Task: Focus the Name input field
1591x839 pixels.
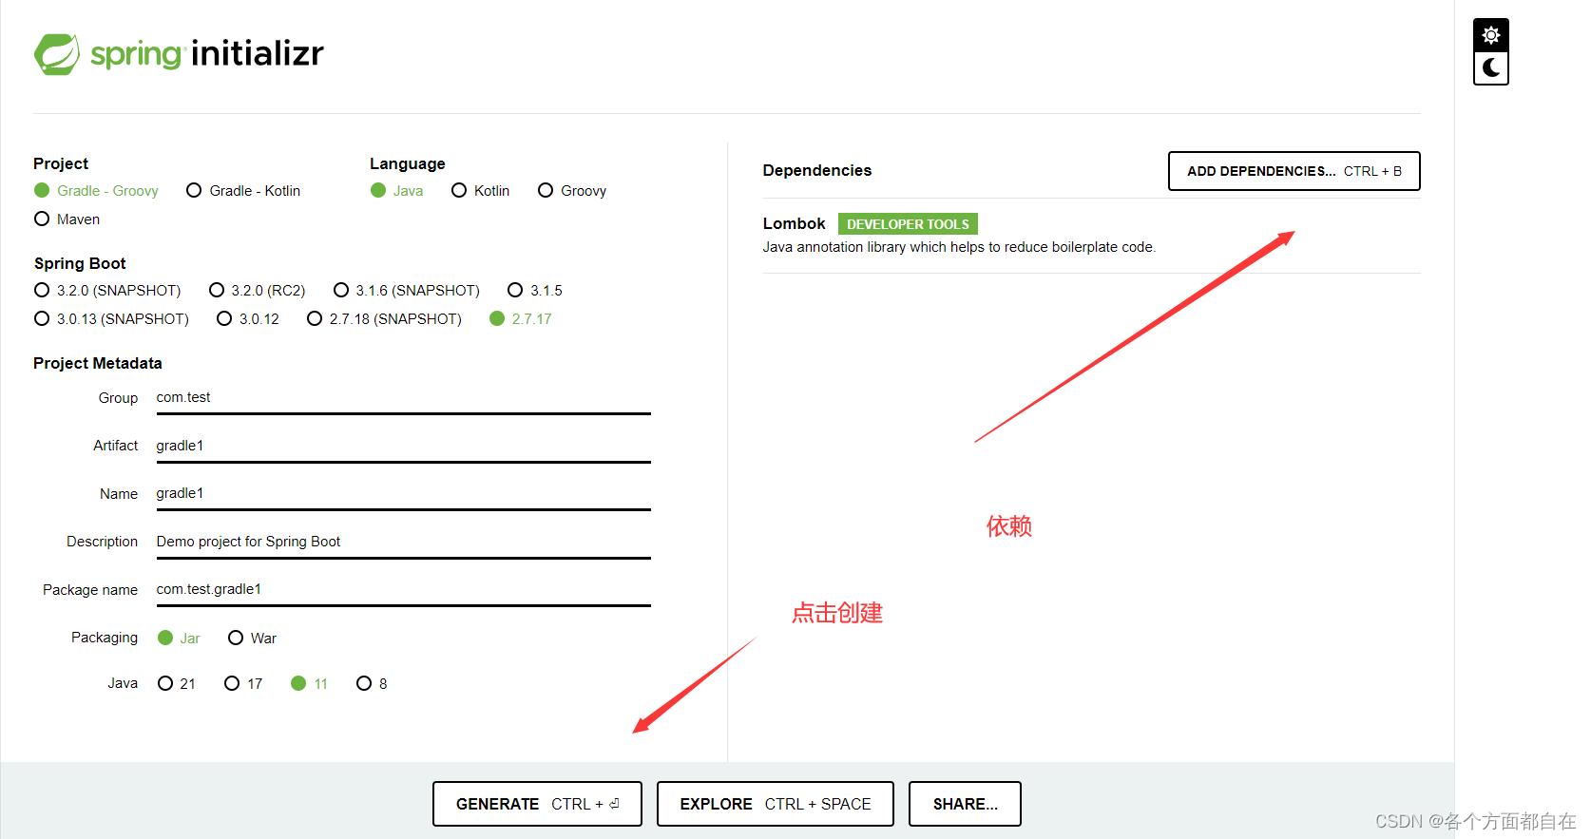Action: point(403,494)
